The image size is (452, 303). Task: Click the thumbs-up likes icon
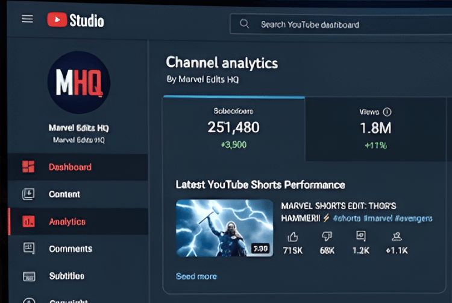[x=292, y=237]
